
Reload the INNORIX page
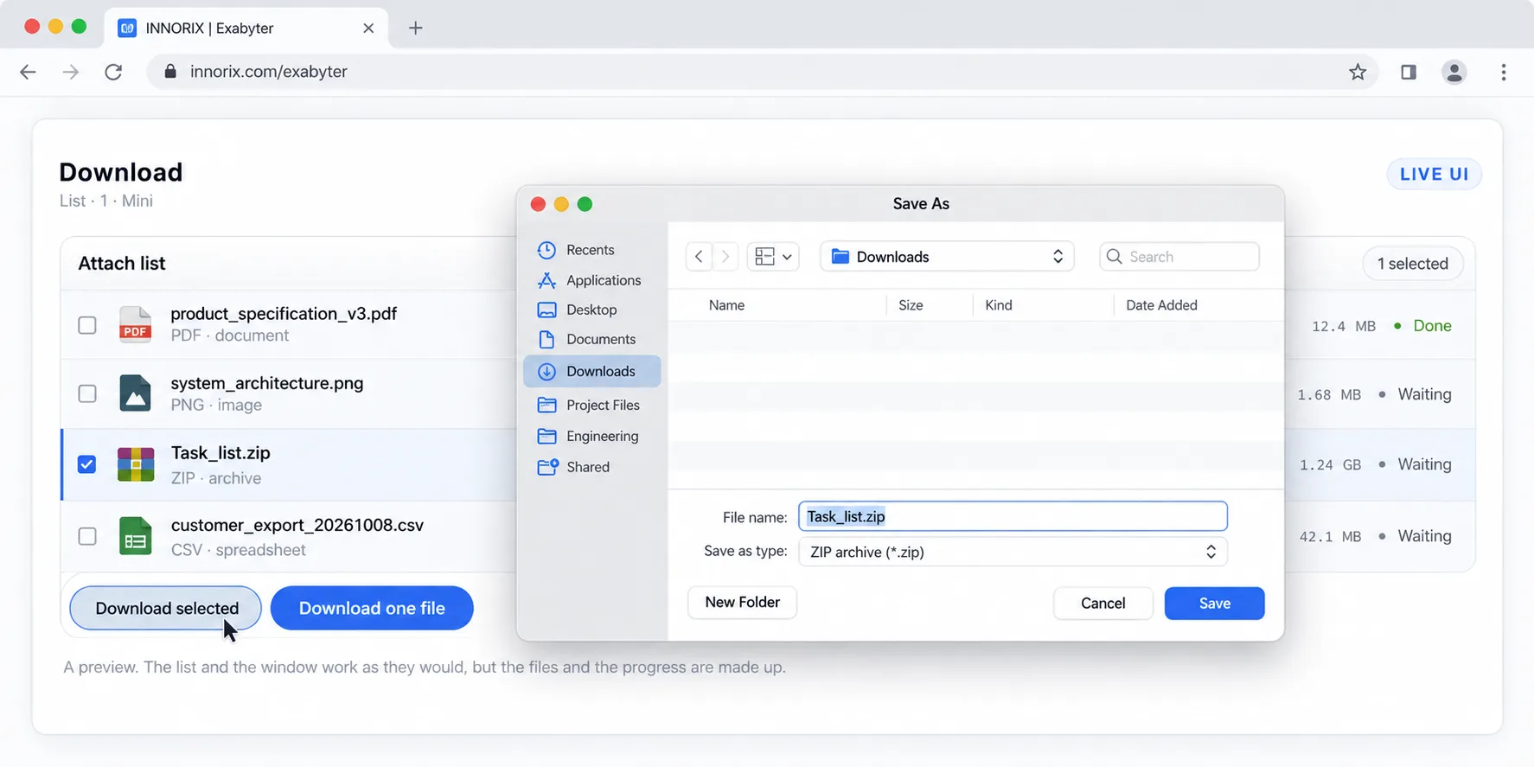coord(113,72)
